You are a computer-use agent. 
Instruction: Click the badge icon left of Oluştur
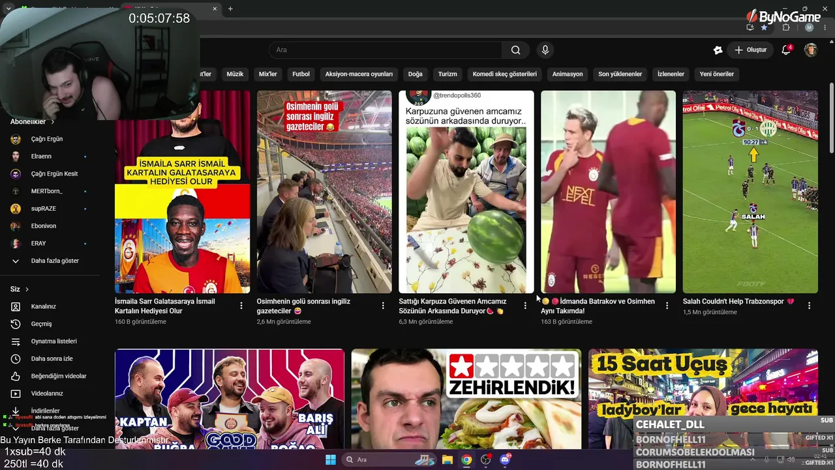tap(718, 50)
